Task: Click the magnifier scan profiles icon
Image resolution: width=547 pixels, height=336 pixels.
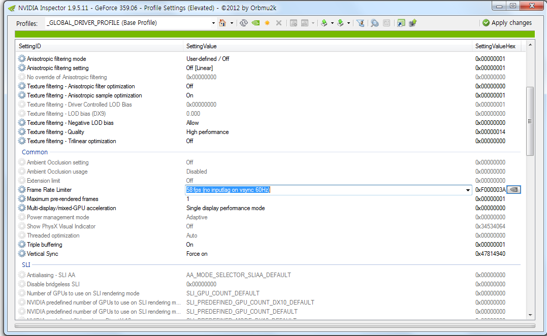Action: point(375,23)
